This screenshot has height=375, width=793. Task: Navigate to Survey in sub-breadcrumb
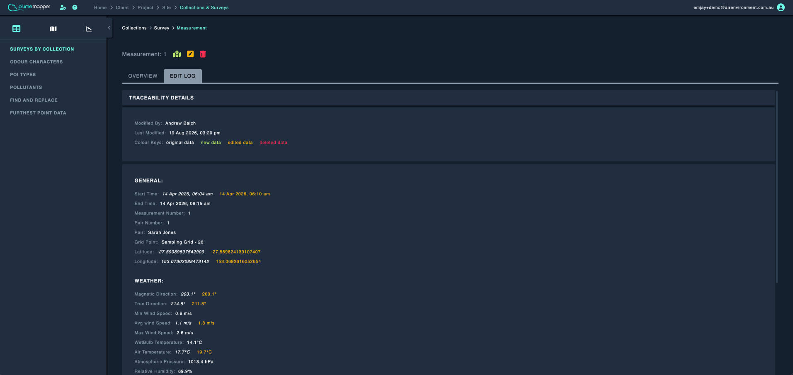pyautogui.click(x=162, y=28)
